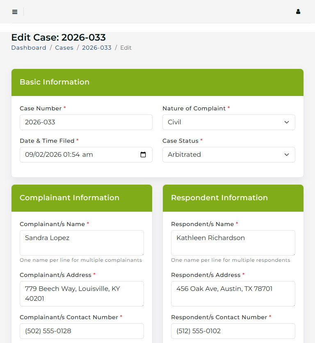Edit the Complainant/s Address text area
The width and height of the screenshot is (315, 343).
coord(82,293)
